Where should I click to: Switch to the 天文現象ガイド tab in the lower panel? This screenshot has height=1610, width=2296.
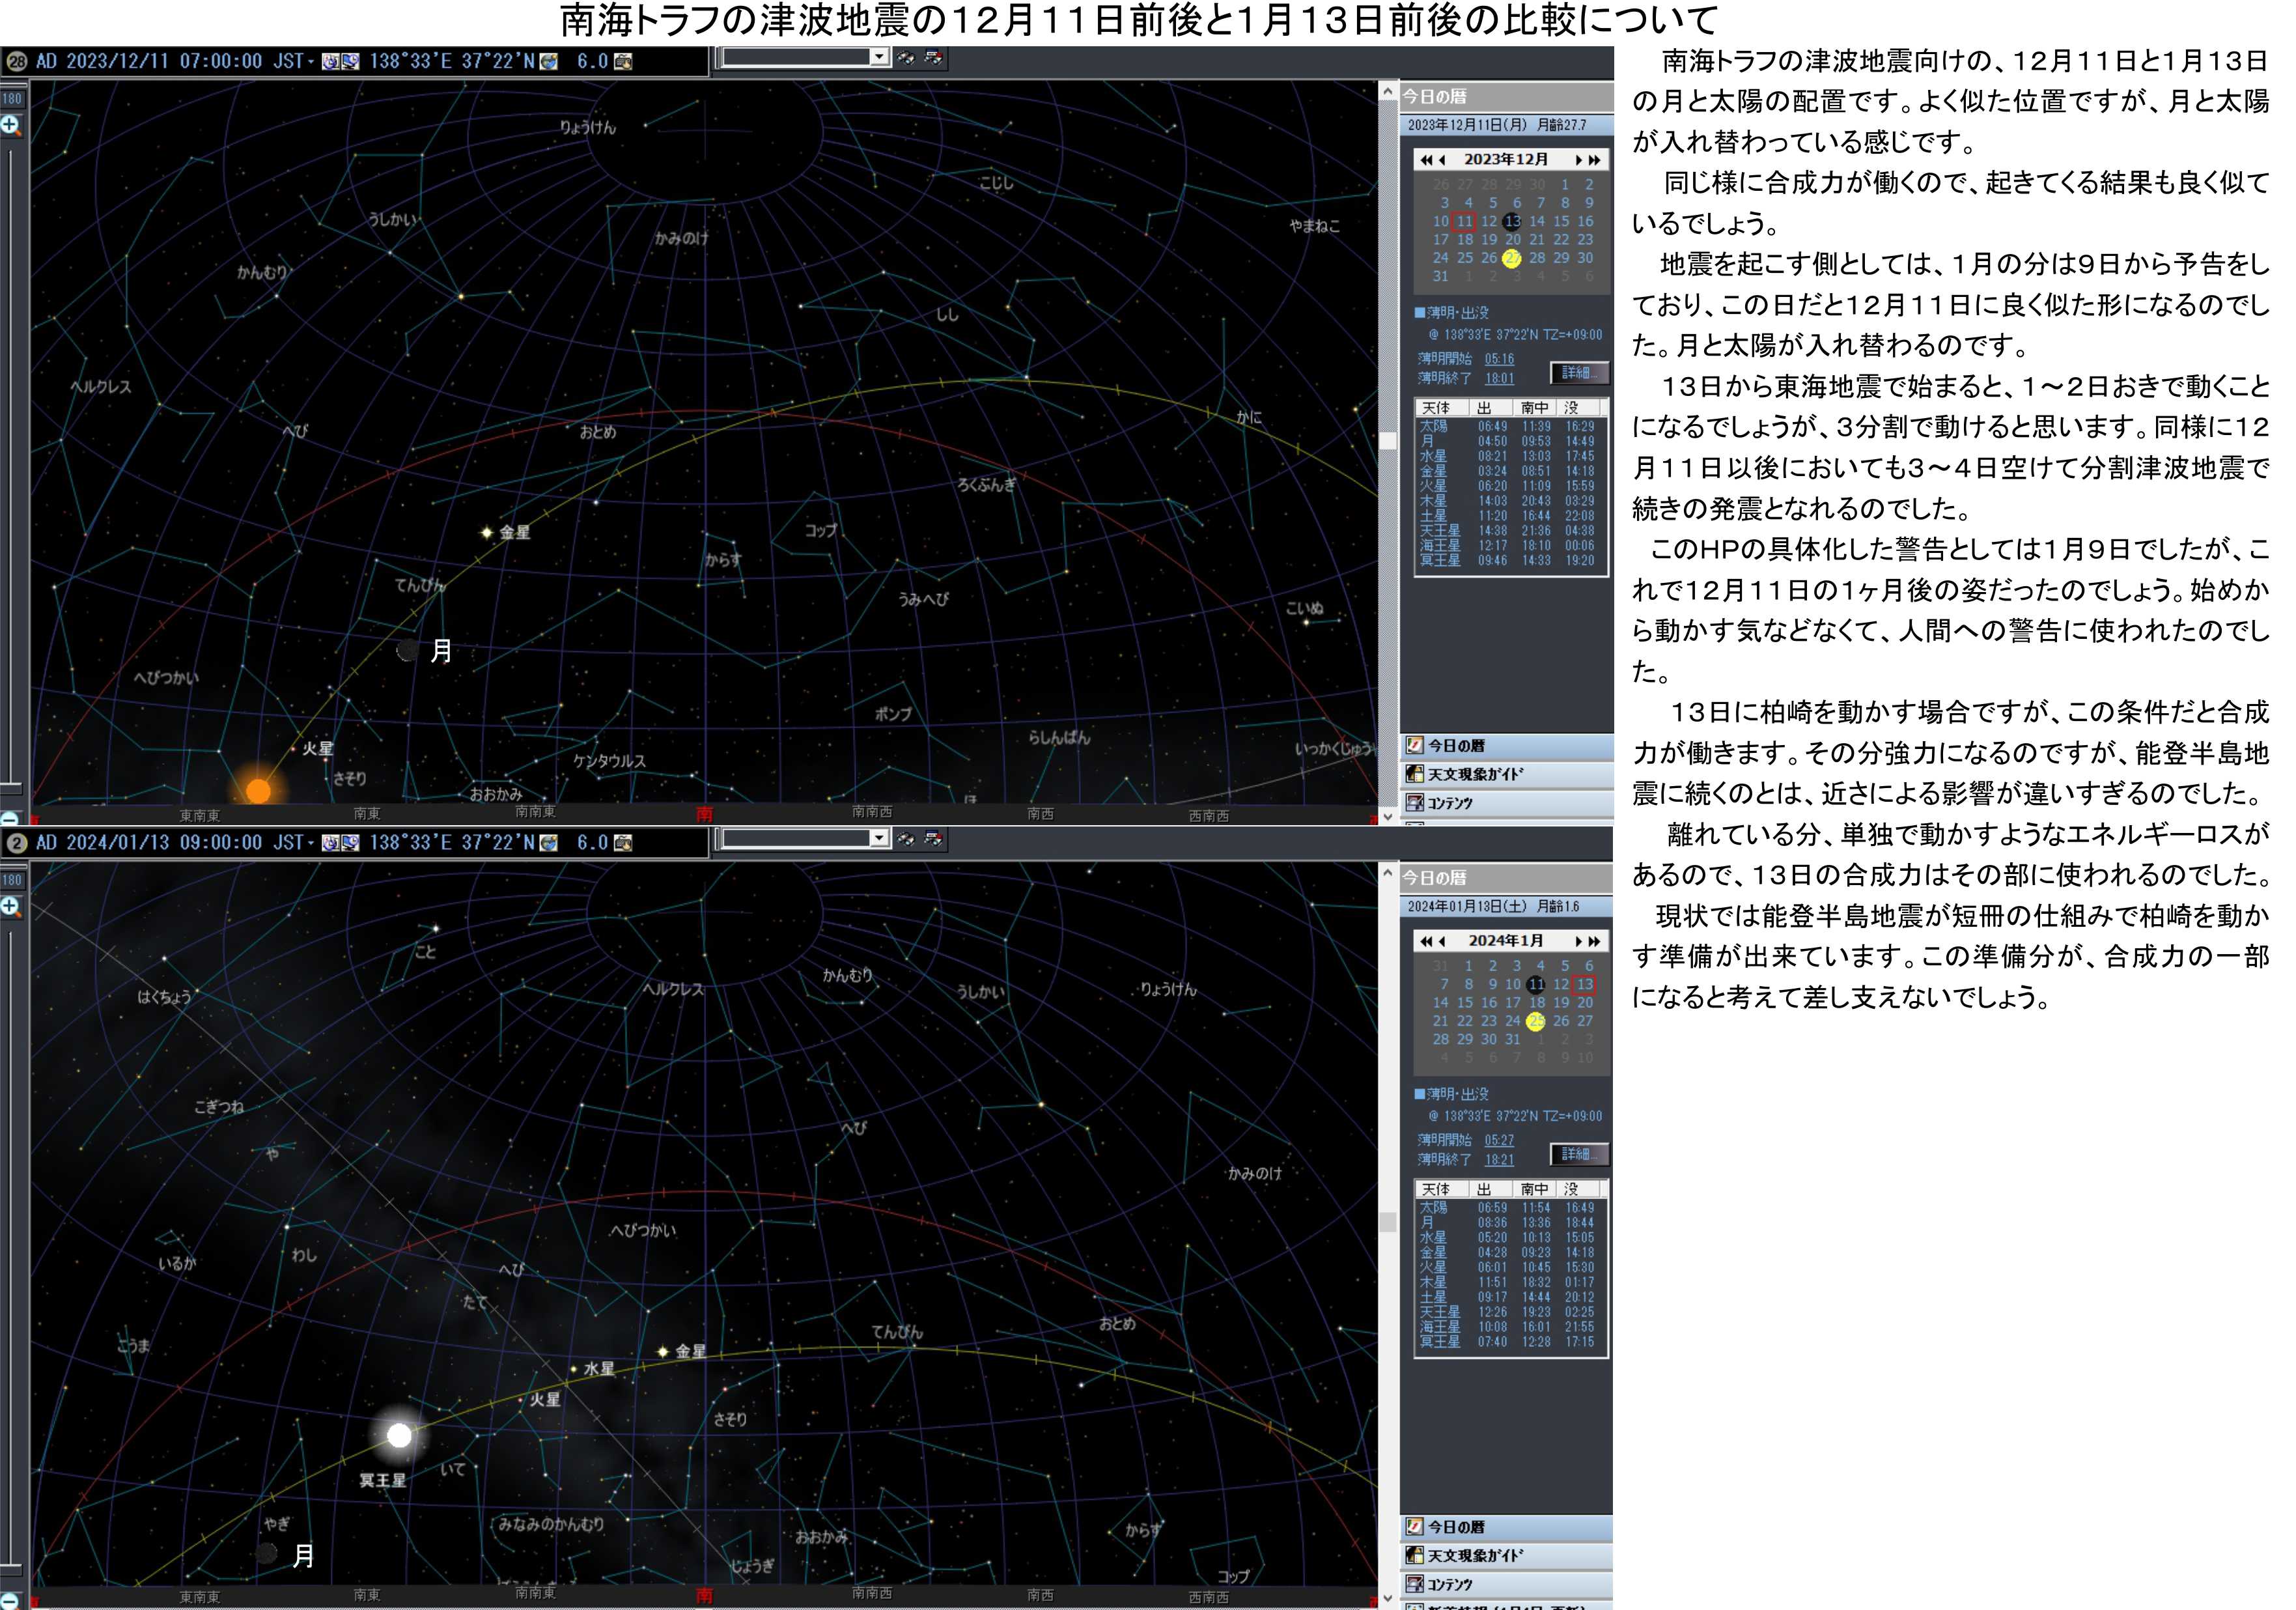click(1506, 1557)
